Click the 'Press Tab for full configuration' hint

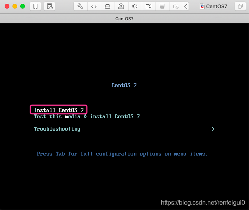(122, 154)
